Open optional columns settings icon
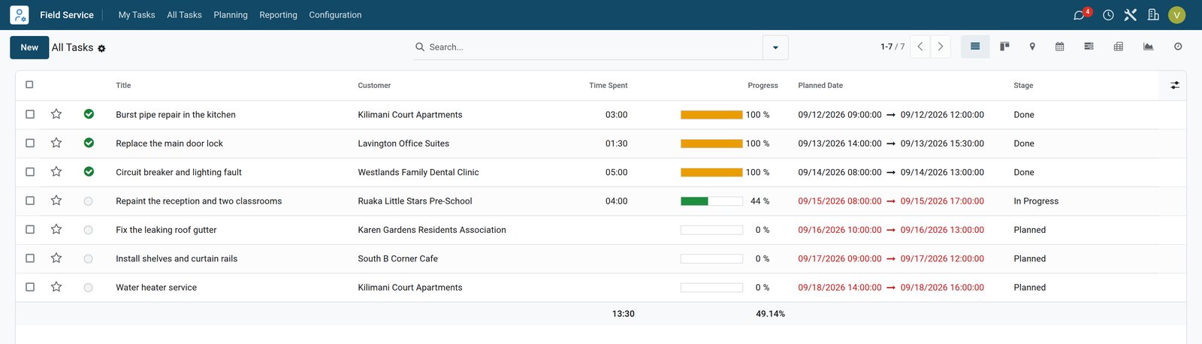Image resolution: width=1202 pixels, height=344 pixels. (x=1175, y=86)
